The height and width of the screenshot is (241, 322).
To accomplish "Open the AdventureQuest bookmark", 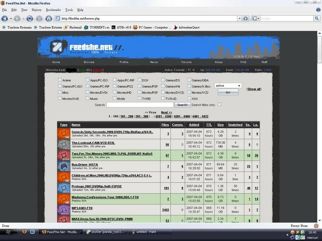I will [186, 27].
